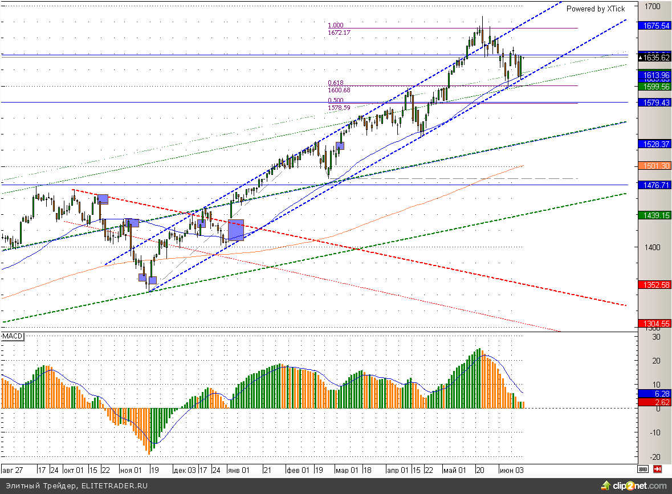Click the ELITETRADER.RU watermark text
Viewport: 672px width, 494px height.
tap(115, 485)
